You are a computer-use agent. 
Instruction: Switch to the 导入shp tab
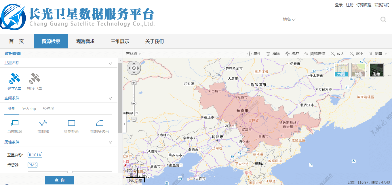[x=29, y=109]
